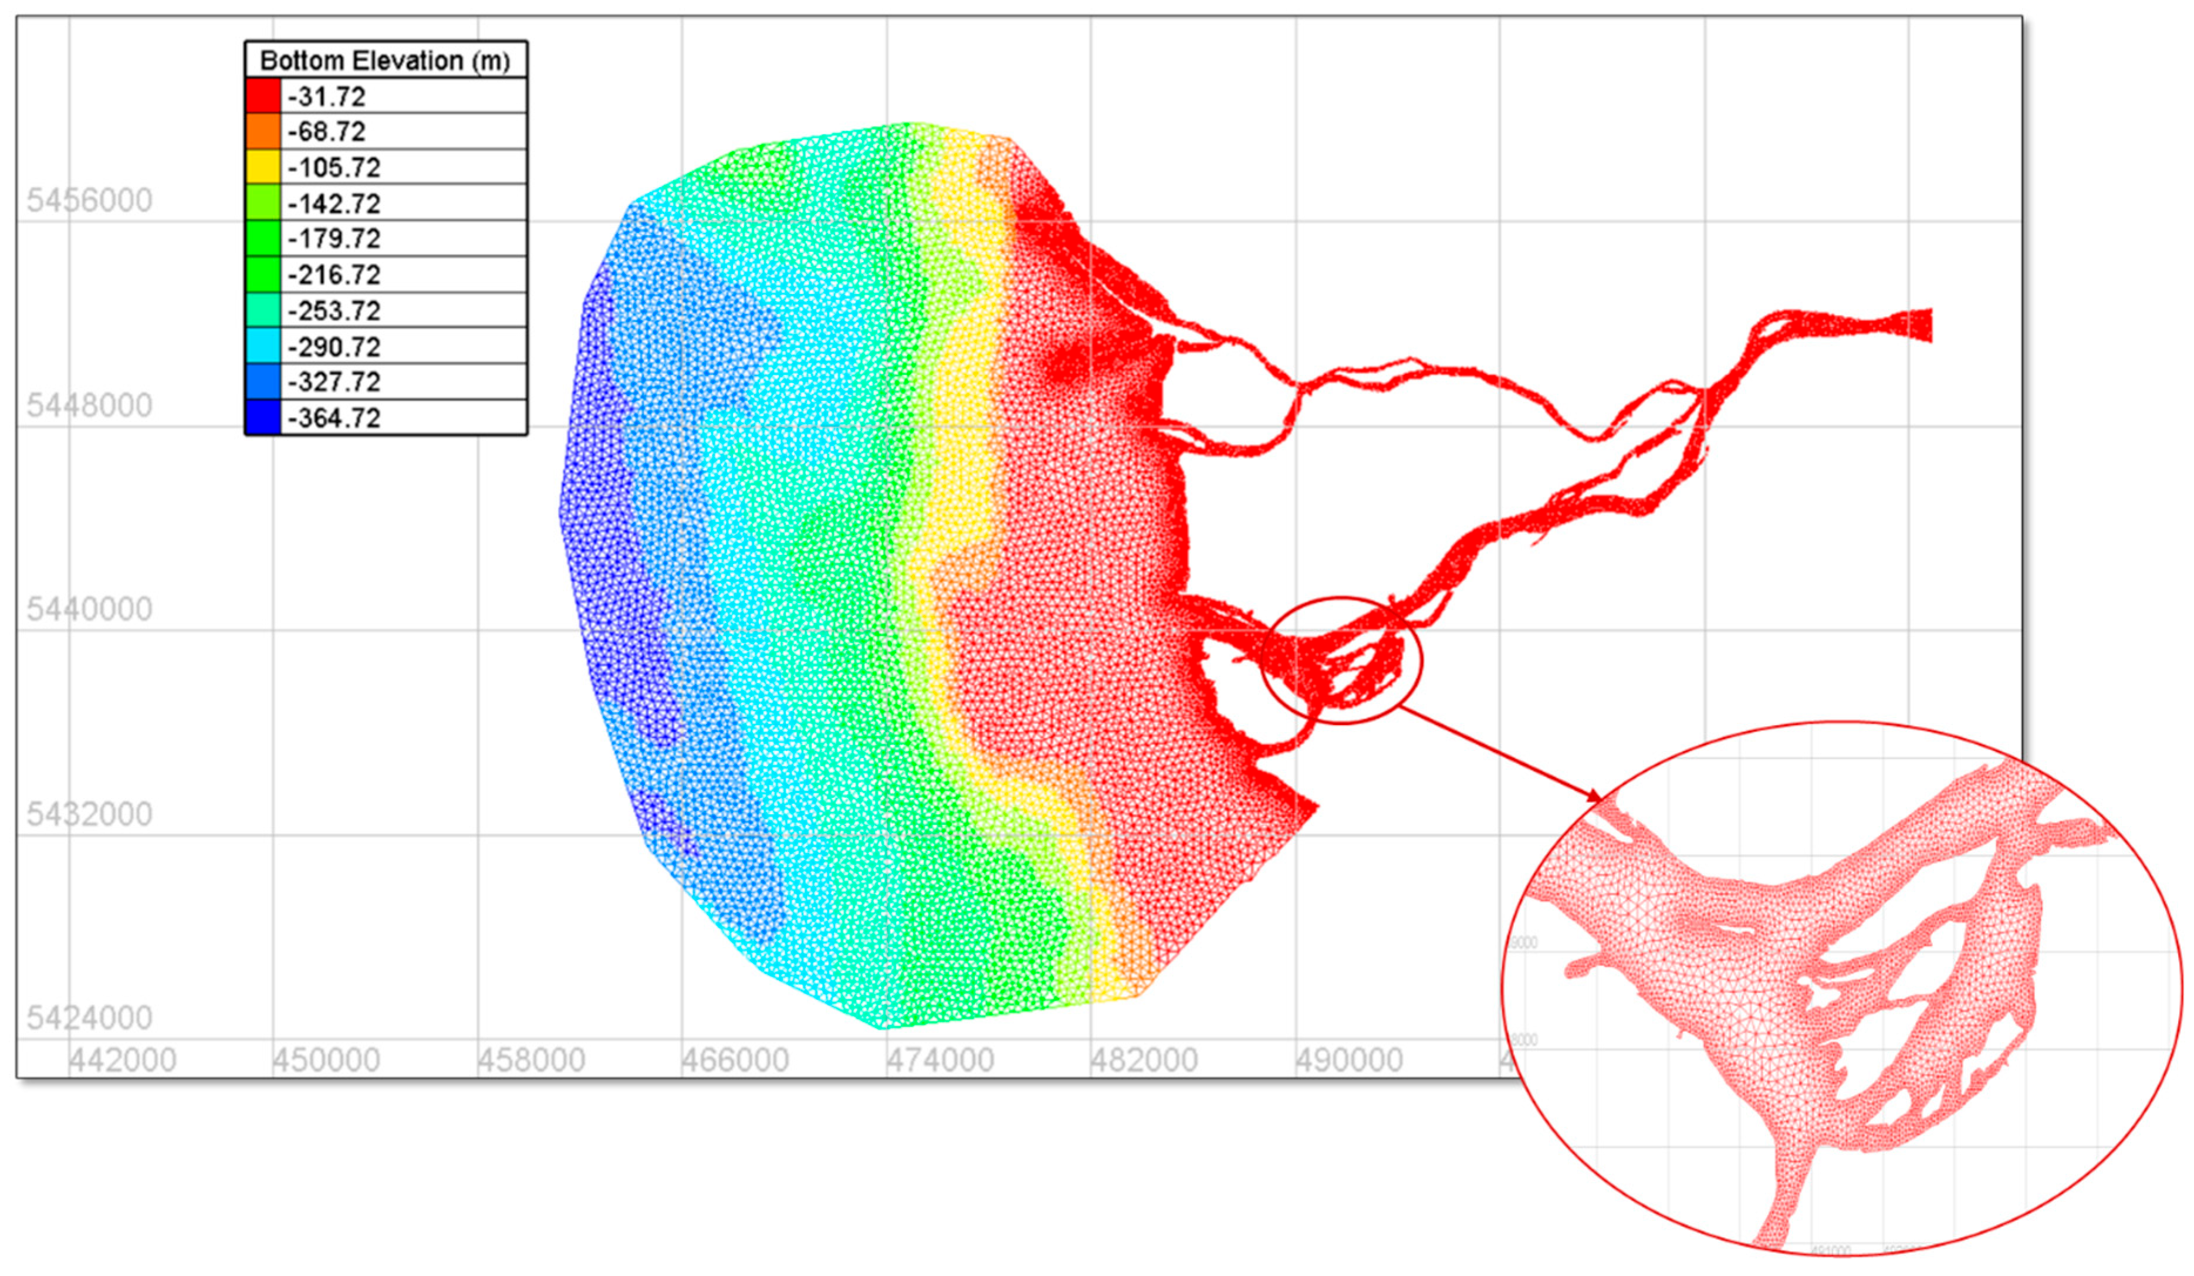
Task: Click the -142.72 legend value label
Action: (x=334, y=204)
